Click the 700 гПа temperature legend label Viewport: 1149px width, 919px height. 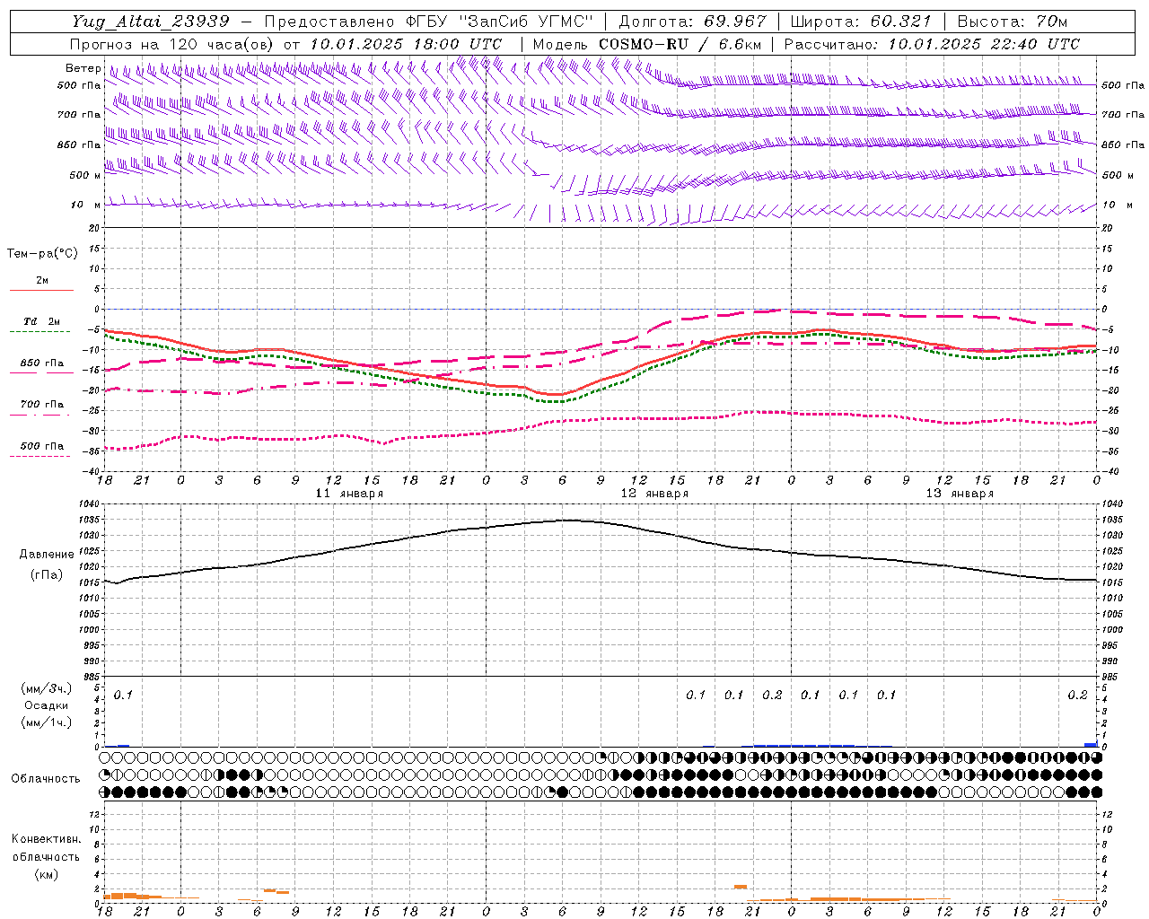pyautogui.click(x=42, y=405)
